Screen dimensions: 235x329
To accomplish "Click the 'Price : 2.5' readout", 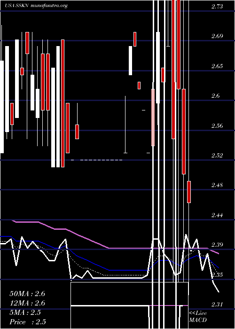I will [28, 322].
